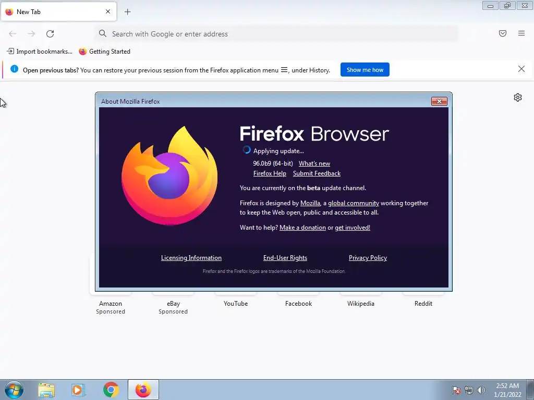Open End-User Rights link
Image resolution: width=534 pixels, height=400 pixels.
pos(285,258)
